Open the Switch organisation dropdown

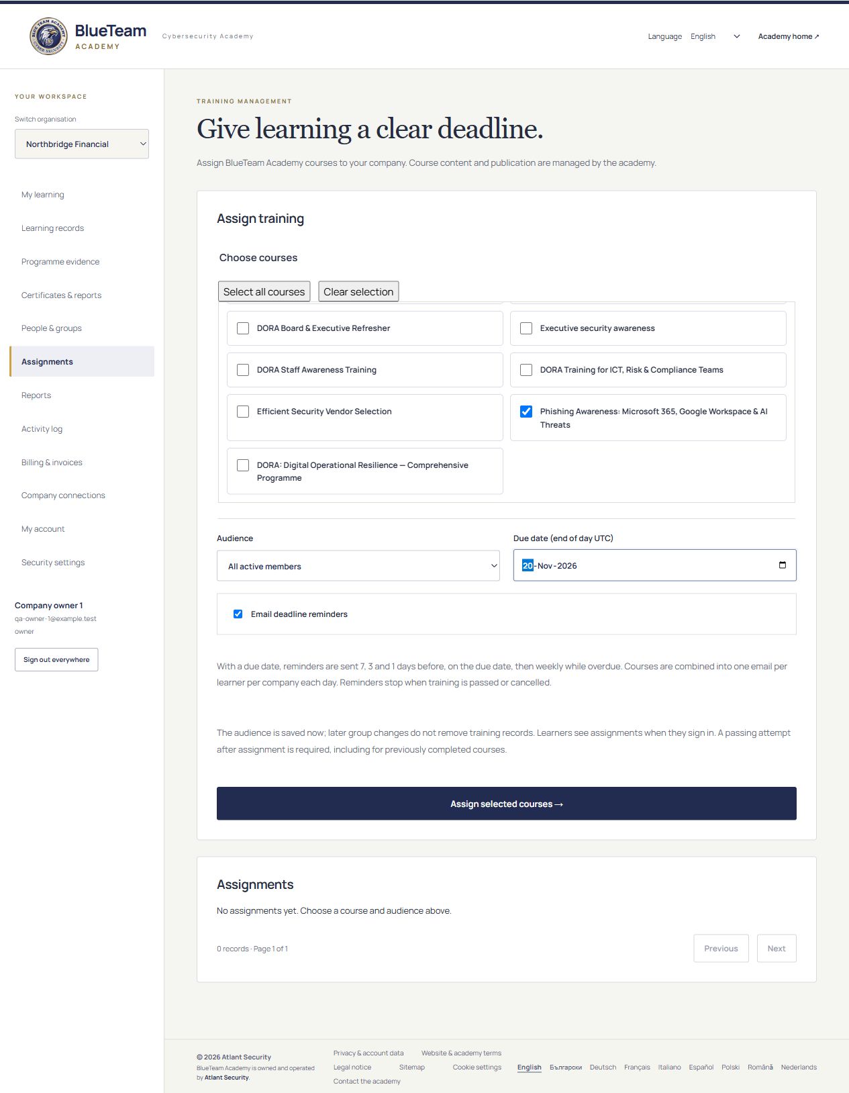tap(82, 144)
